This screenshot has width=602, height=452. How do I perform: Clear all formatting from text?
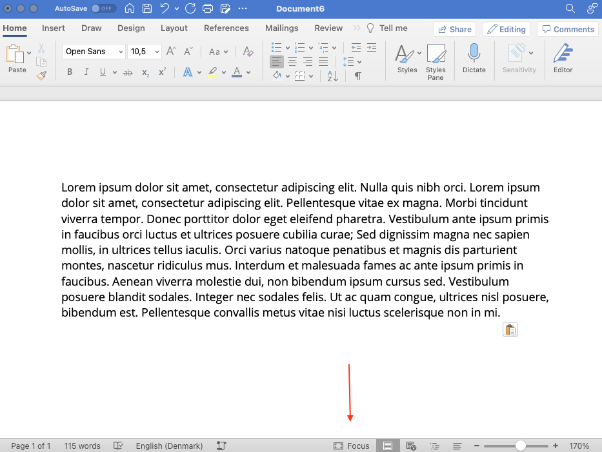[x=248, y=52]
